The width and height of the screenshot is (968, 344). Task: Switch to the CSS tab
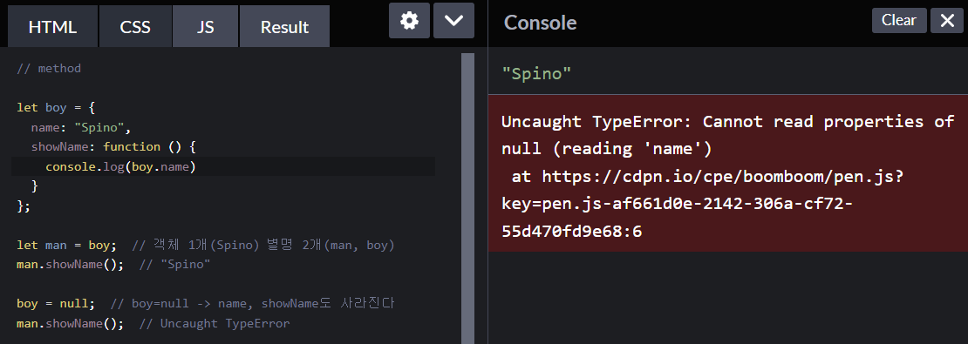tap(135, 26)
